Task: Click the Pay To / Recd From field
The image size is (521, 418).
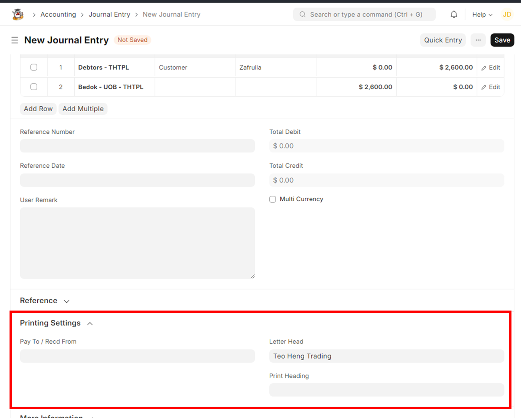Action: pos(137,356)
